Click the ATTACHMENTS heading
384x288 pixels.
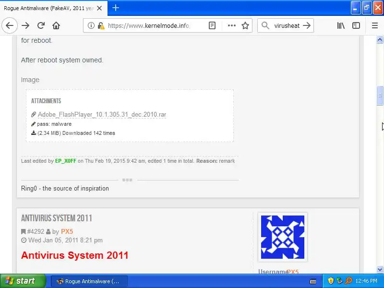coord(46,101)
